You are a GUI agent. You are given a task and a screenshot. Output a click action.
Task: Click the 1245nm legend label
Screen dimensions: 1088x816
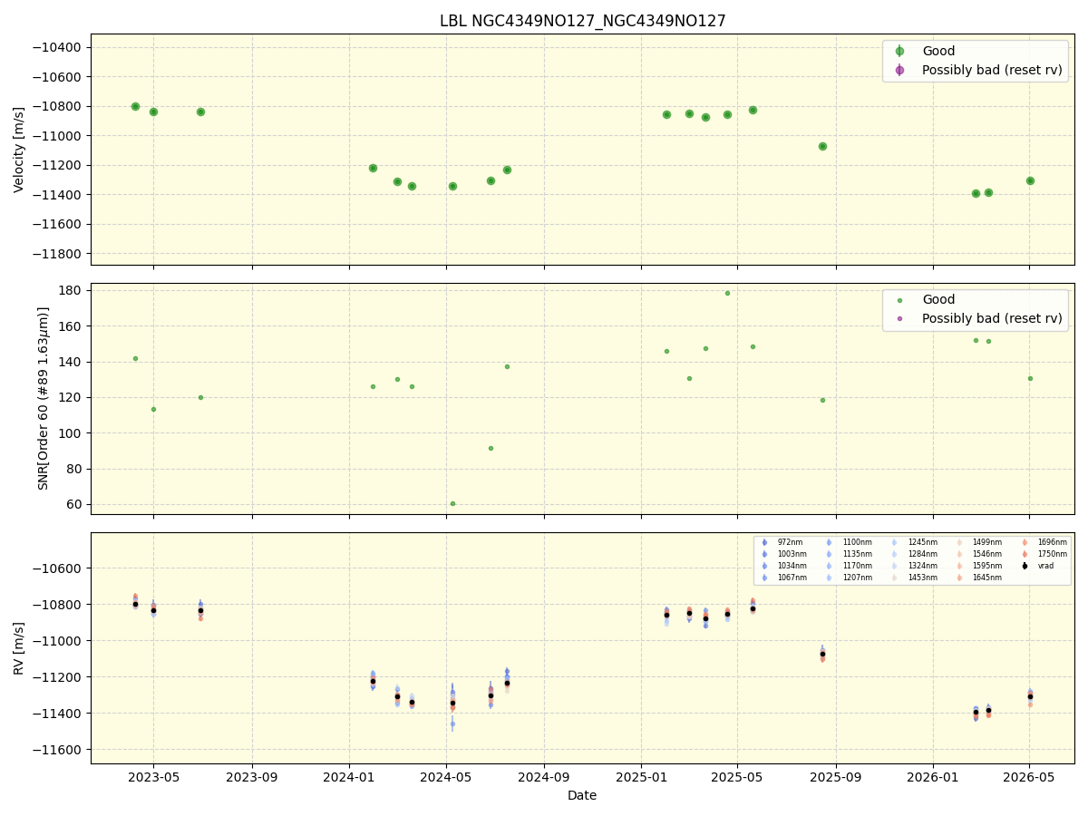pos(923,542)
